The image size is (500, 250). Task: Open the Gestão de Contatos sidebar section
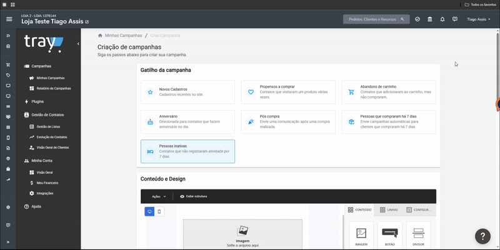click(44, 114)
